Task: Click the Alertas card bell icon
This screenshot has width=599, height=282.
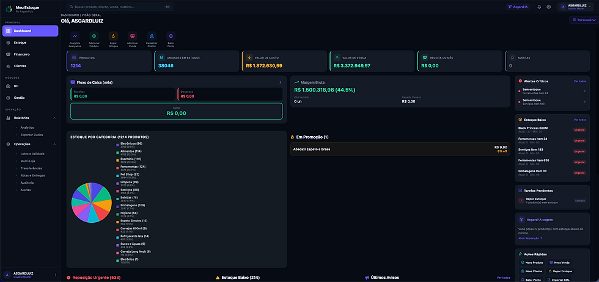Action: point(513,57)
